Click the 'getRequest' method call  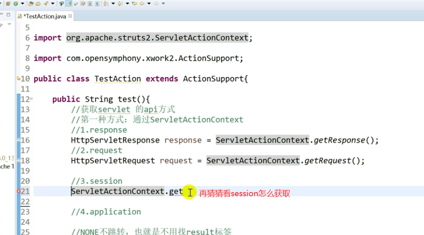point(327,160)
